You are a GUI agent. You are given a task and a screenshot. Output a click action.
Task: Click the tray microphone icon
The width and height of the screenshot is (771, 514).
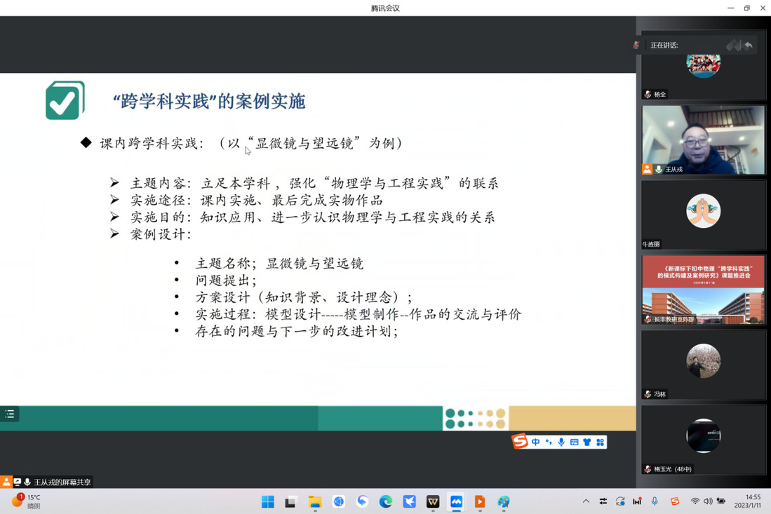(655, 501)
